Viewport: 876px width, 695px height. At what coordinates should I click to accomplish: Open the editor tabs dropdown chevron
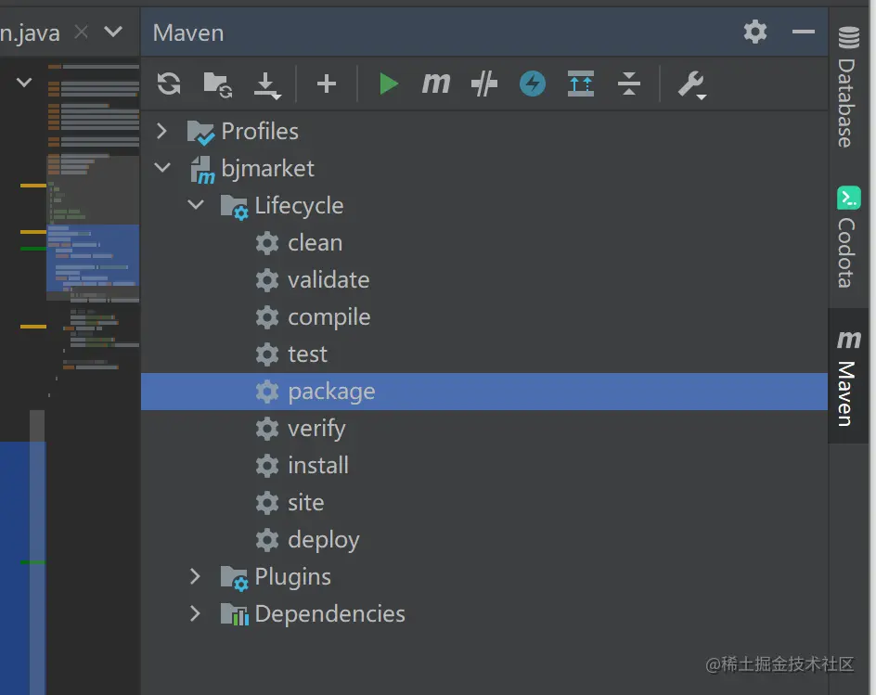[113, 32]
